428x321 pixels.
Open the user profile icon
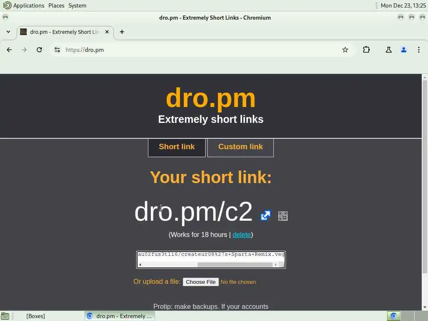coord(404,50)
